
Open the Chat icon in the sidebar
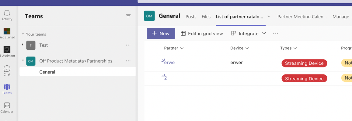tap(7, 69)
